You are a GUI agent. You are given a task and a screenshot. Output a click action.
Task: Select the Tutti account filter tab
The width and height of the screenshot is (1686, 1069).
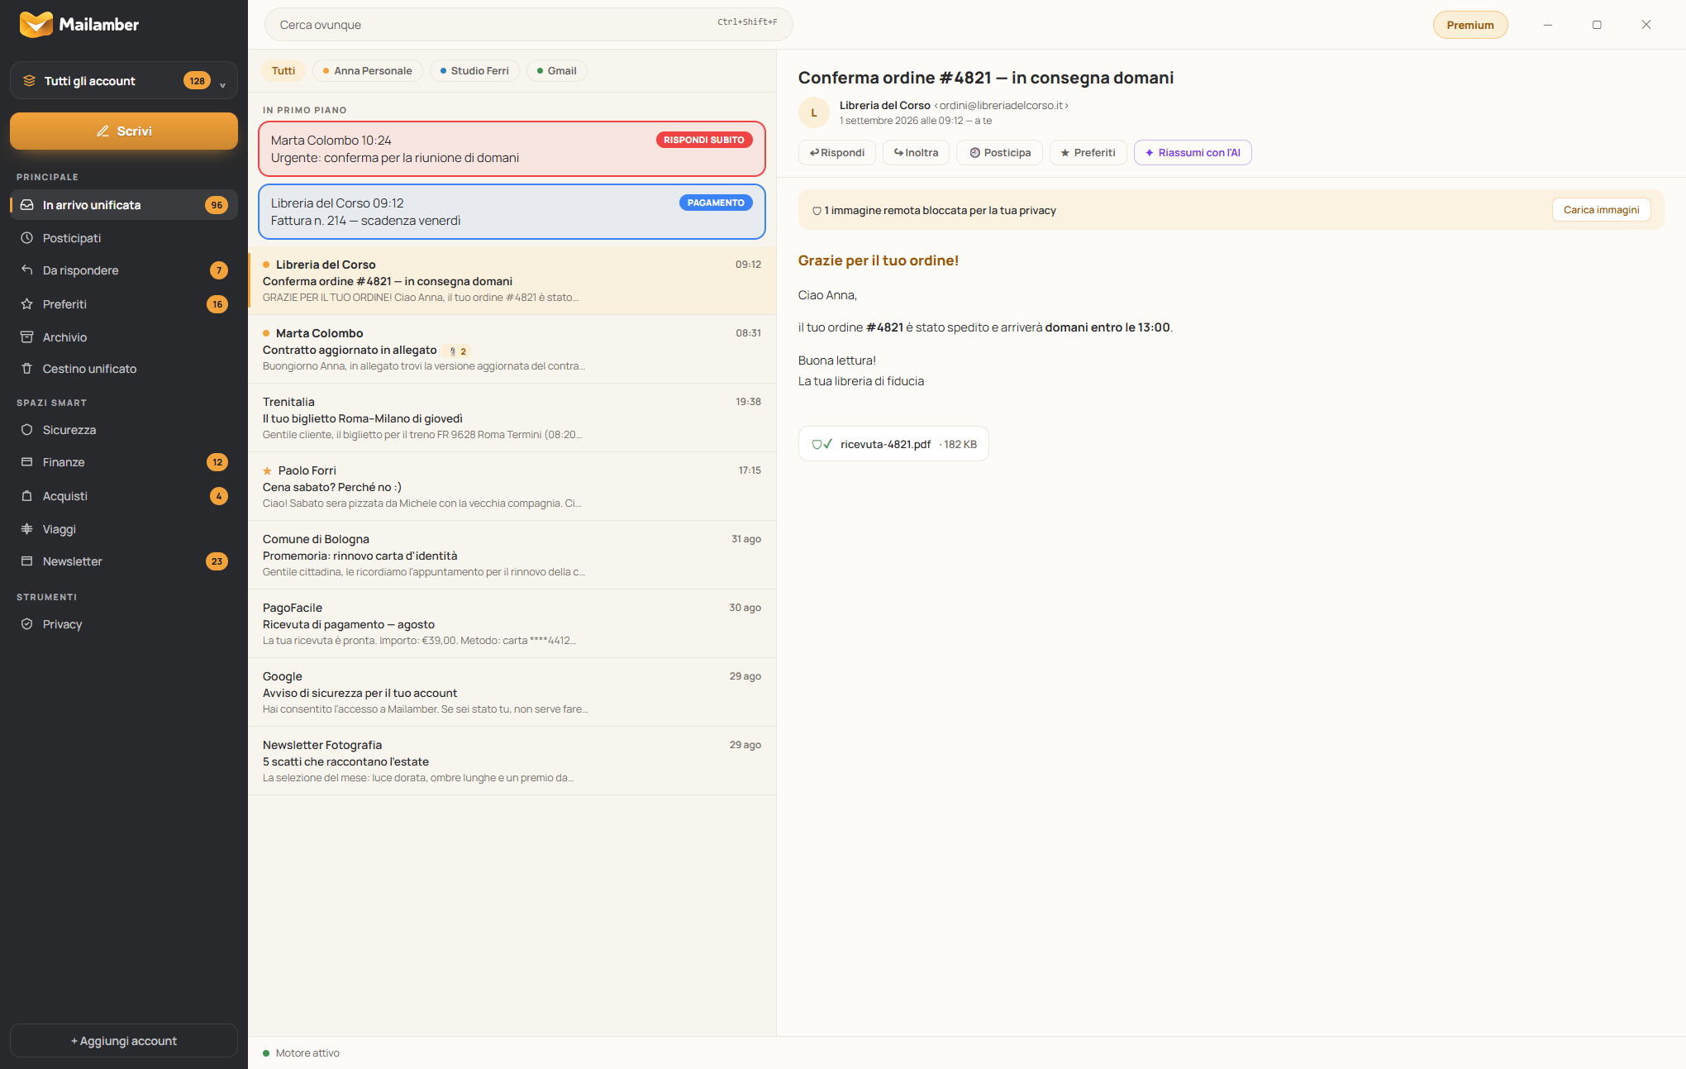coord(283,71)
